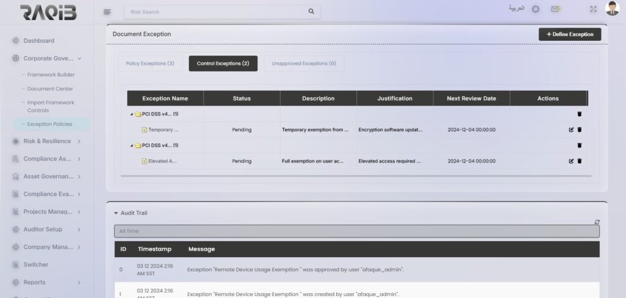Delete the Elevated Access exception row
Screen dimensions: 626x298
tap(580, 161)
